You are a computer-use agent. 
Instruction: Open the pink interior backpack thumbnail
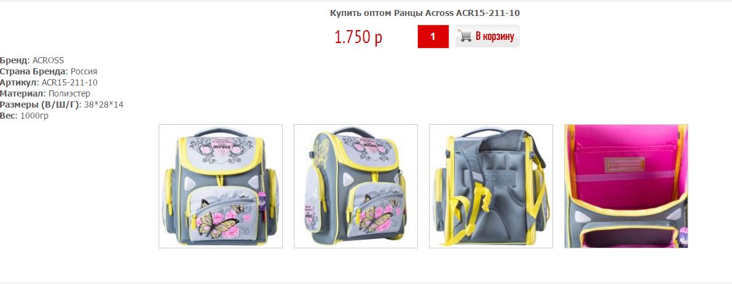click(x=626, y=186)
